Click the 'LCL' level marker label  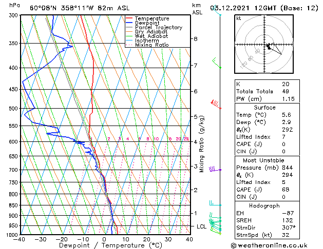pyautogui.click(x=201, y=226)
